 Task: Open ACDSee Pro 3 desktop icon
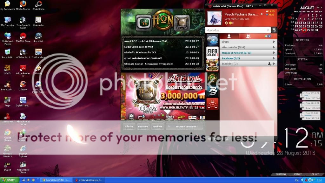23,53
